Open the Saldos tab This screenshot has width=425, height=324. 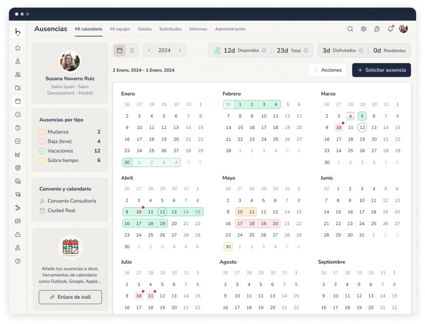tap(144, 29)
